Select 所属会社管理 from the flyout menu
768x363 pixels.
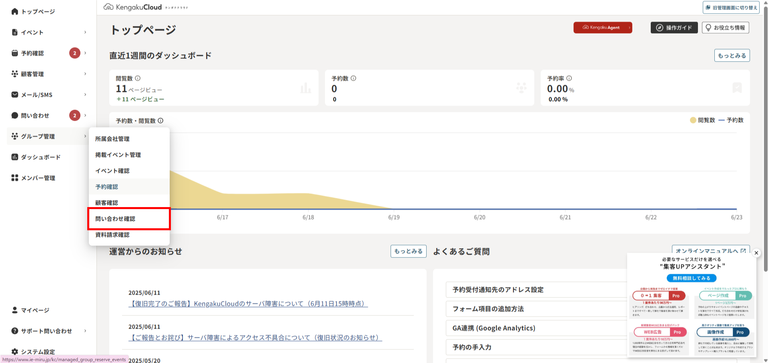tap(112, 139)
